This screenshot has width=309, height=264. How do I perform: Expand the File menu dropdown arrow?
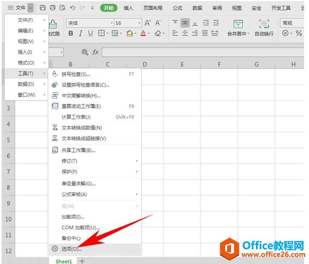point(31,8)
